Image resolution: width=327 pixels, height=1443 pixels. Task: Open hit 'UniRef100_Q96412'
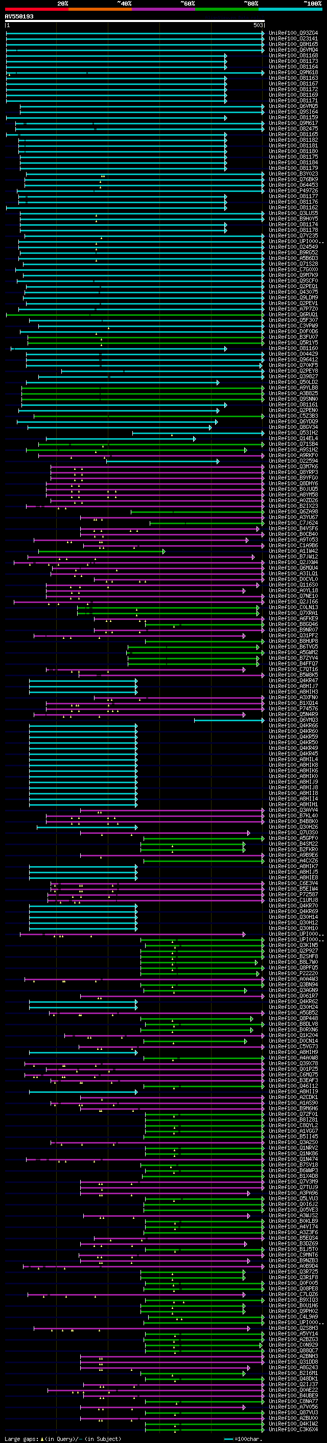point(293,360)
